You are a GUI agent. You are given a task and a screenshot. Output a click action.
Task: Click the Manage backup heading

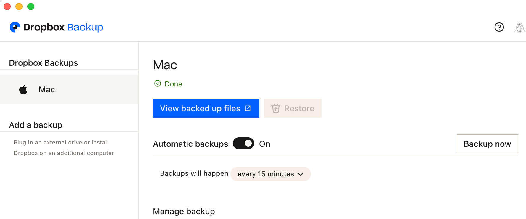pyautogui.click(x=184, y=212)
